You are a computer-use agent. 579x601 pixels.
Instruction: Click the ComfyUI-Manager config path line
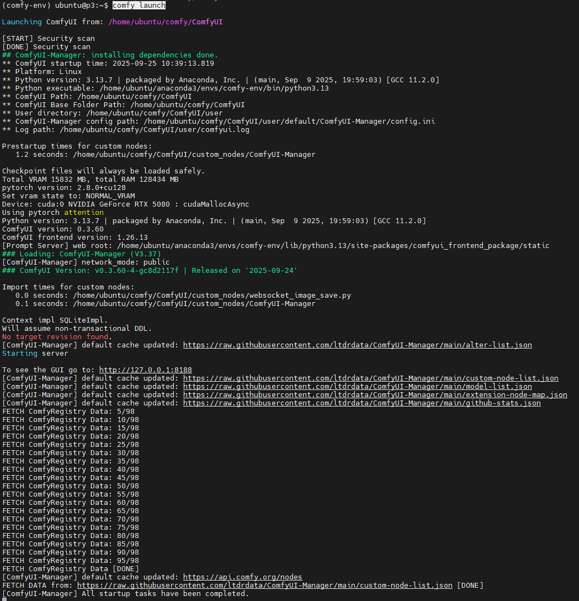click(218, 121)
